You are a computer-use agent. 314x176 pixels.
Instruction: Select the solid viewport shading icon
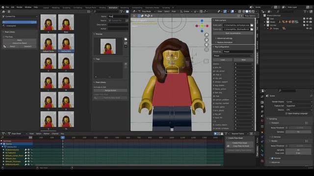point(247,12)
